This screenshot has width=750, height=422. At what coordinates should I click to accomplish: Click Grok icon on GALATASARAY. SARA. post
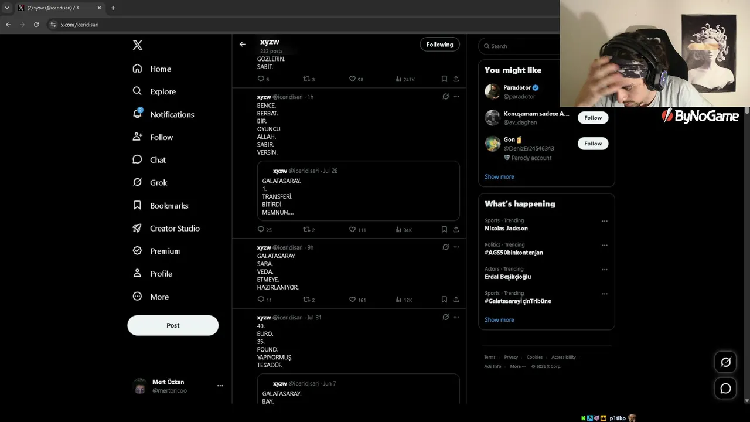[x=445, y=247]
